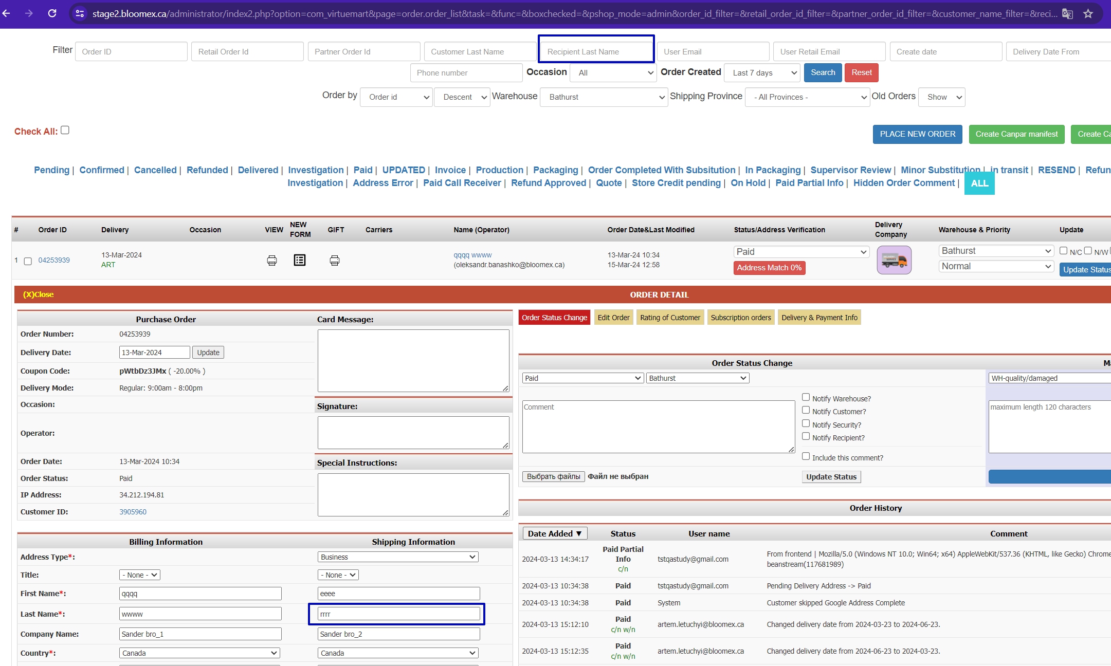Click the VIEW printer icon for order 04253939
Viewport: 1111px width, 666px height.
[x=272, y=261]
